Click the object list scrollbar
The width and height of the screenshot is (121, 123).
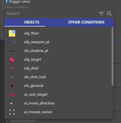click(113, 56)
